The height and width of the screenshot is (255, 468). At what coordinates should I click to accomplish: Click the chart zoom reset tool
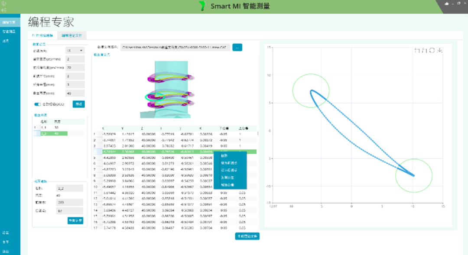pos(424,50)
